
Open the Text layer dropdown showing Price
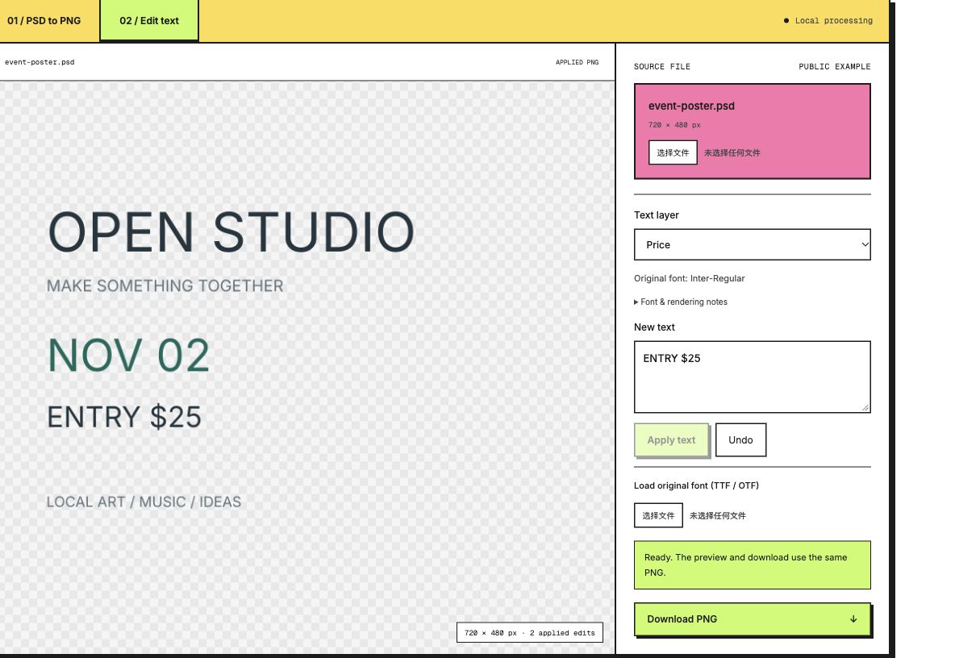click(x=753, y=244)
